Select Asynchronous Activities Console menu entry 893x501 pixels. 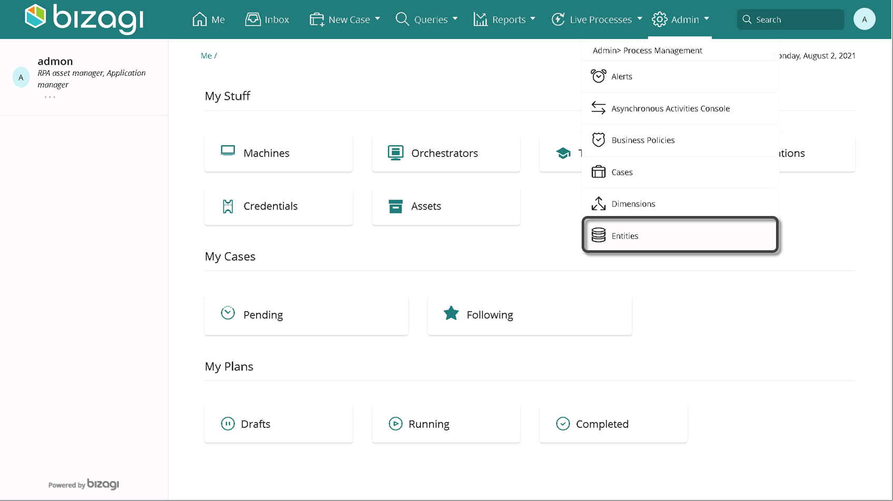tap(680, 108)
